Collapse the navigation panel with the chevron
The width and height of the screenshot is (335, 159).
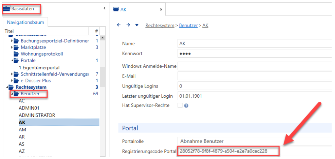(104, 8)
